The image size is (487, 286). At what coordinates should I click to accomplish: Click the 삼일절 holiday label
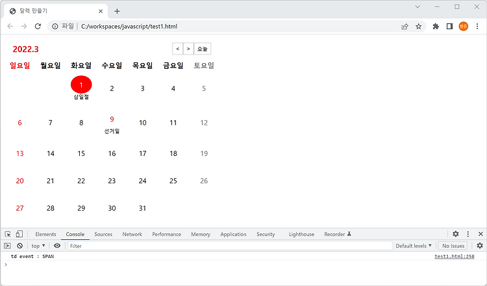tap(81, 97)
